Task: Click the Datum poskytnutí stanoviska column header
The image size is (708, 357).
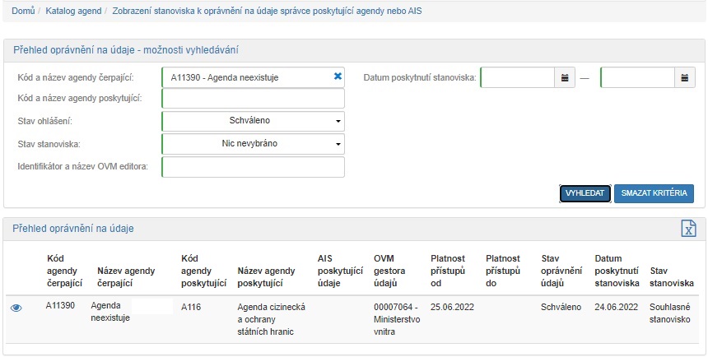Action: click(617, 271)
